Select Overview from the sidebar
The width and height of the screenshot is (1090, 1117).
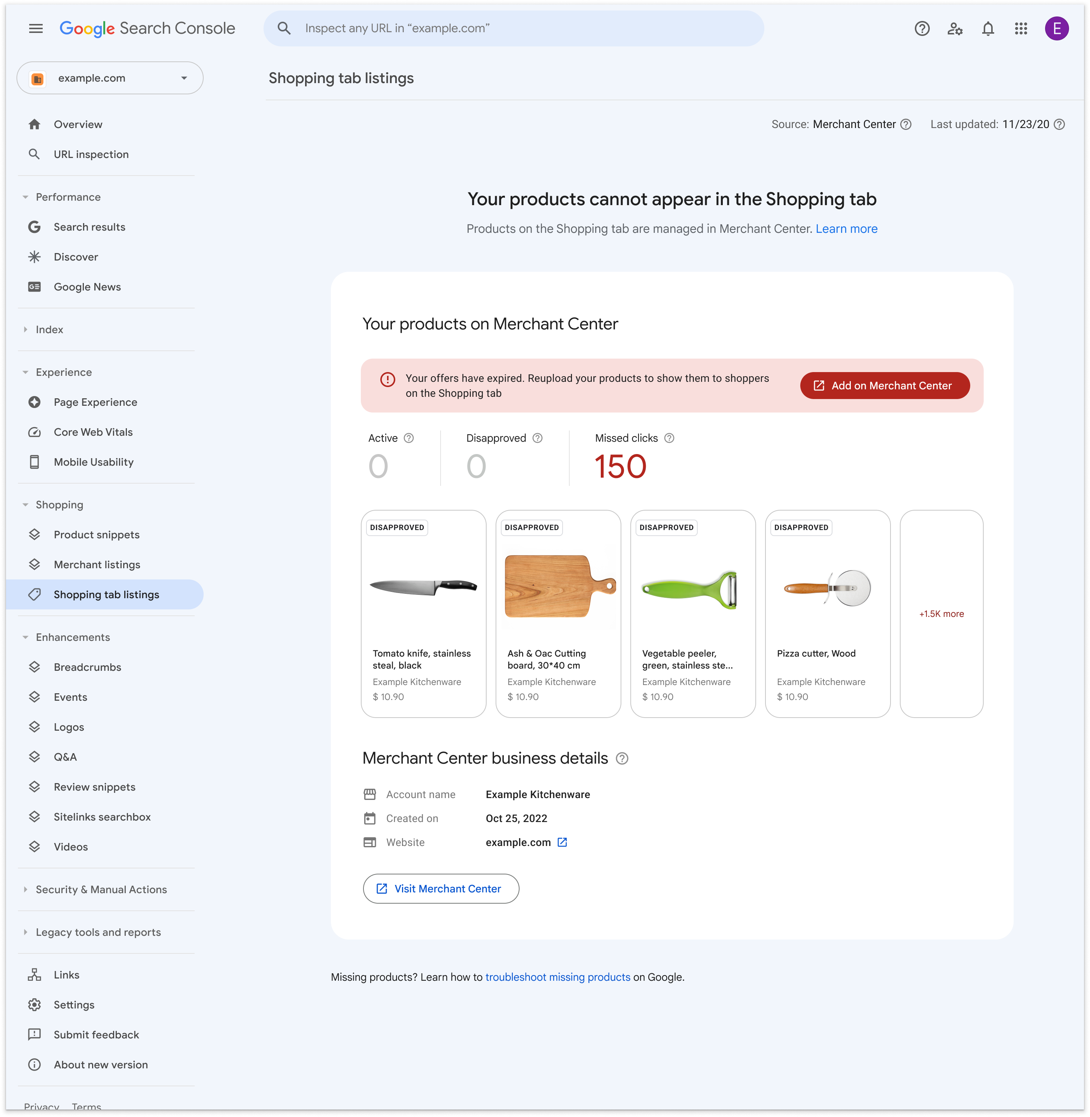coord(78,124)
